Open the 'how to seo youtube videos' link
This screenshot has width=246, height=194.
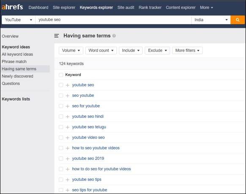[x=96, y=148]
